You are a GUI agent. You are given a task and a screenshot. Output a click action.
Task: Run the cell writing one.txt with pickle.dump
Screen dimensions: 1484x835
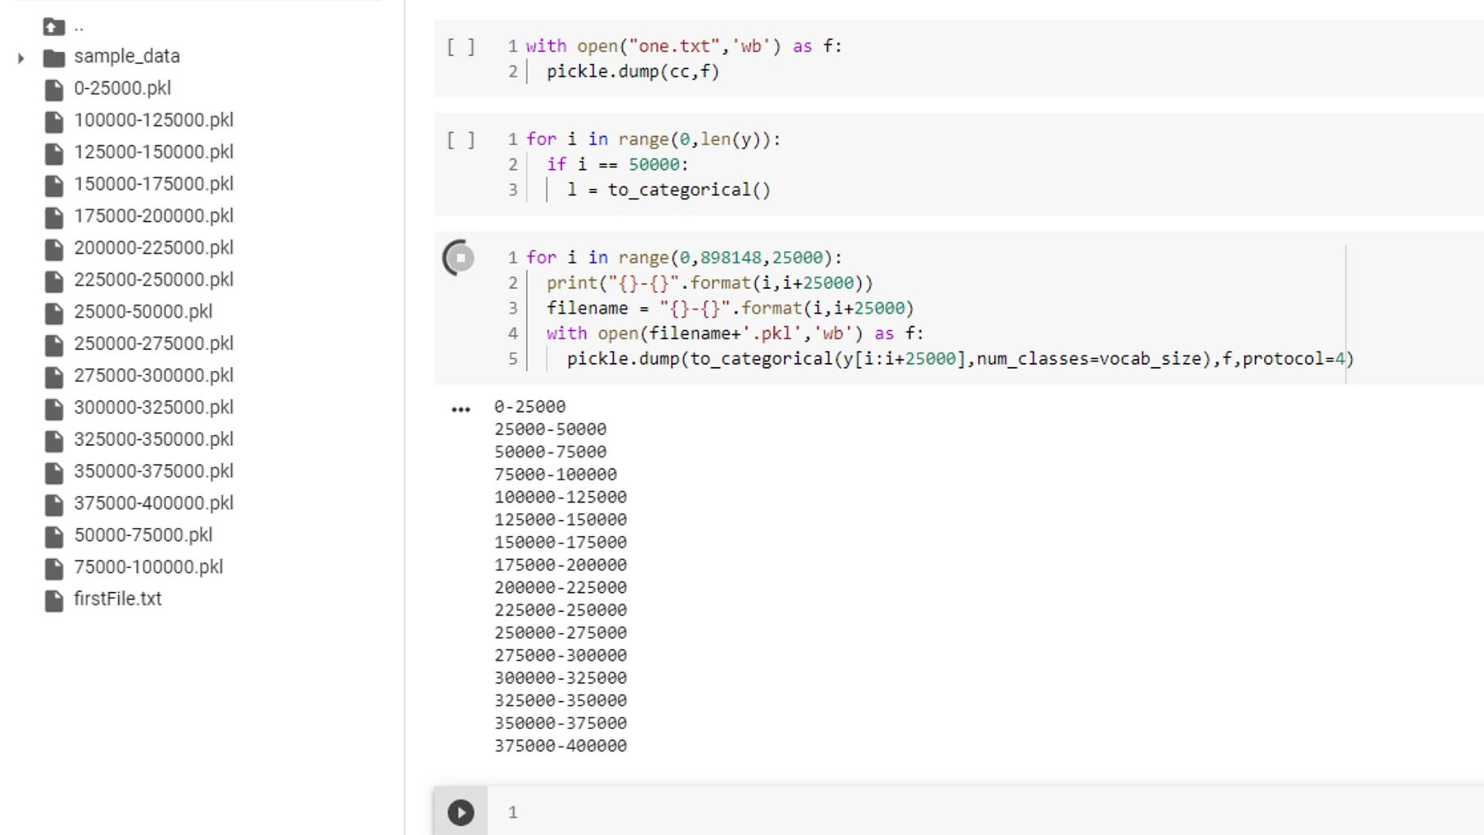tap(462, 47)
